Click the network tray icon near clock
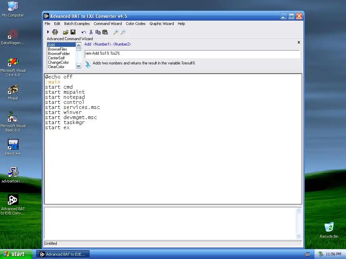Viewport: 346px width, 259px height. coord(321,254)
